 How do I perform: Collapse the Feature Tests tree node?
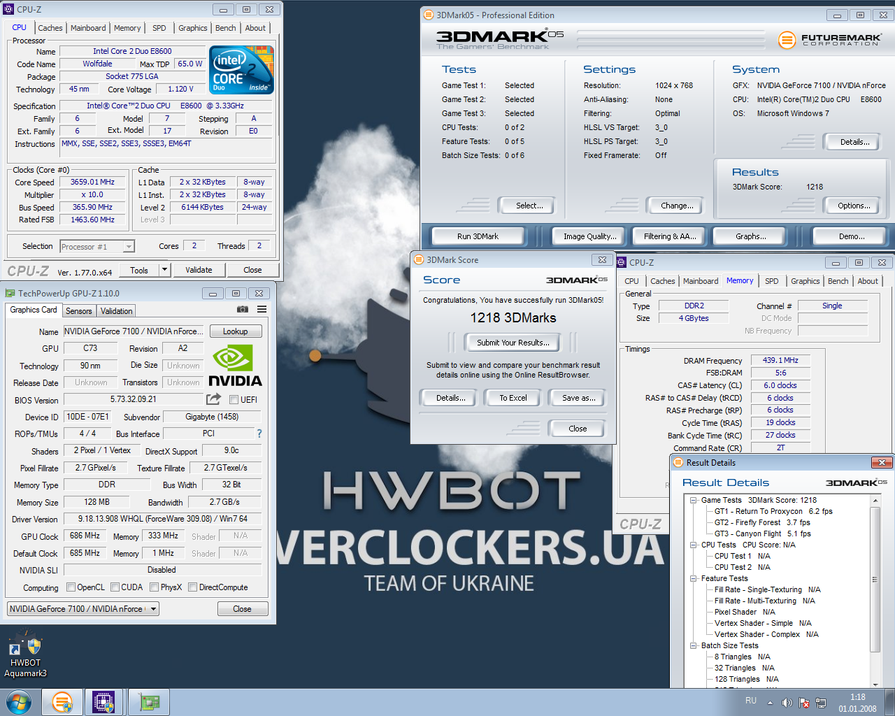point(693,578)
